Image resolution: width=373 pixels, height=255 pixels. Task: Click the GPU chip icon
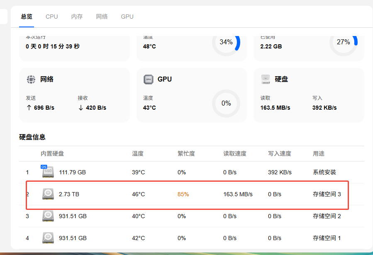149,79
